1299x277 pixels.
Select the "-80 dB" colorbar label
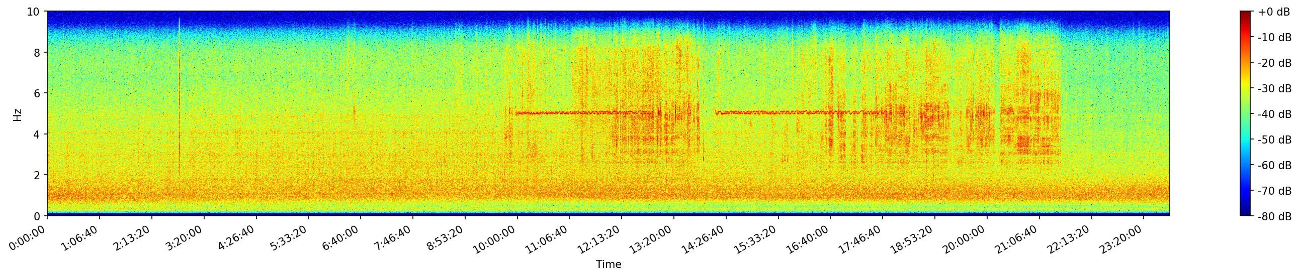click(1274, 217)
